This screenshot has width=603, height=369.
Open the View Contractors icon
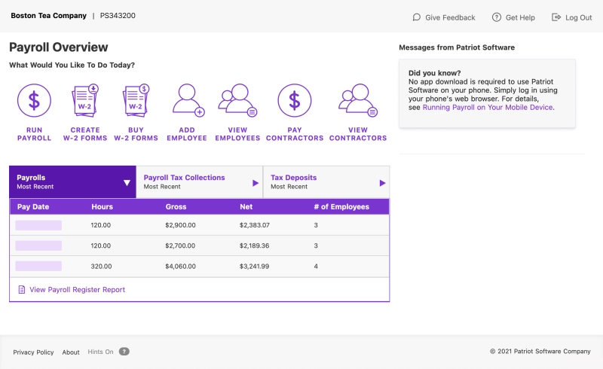[358, 100]
